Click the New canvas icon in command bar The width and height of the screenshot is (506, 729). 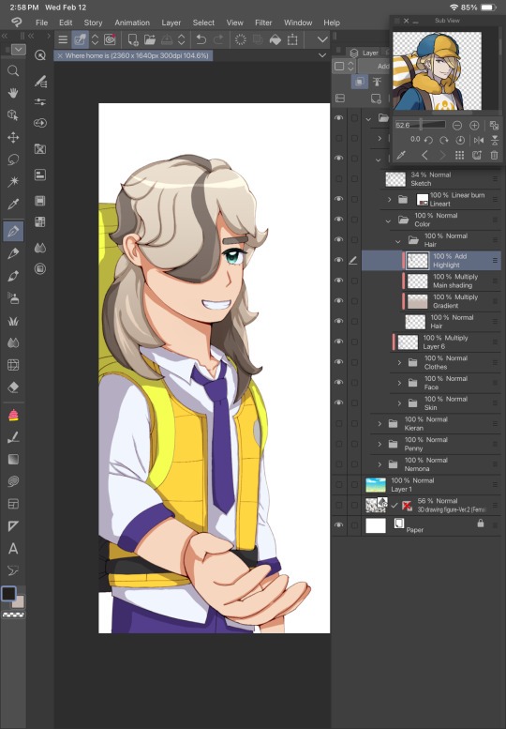click(x=133, y=40)
